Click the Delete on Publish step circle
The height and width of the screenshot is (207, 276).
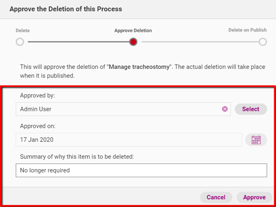[x=263, y=42]
